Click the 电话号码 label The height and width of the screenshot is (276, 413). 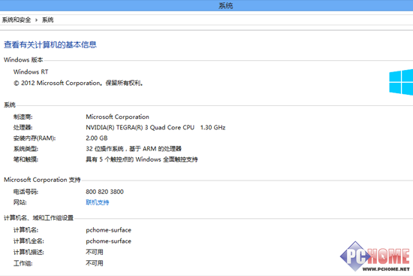tap(26, 192)
